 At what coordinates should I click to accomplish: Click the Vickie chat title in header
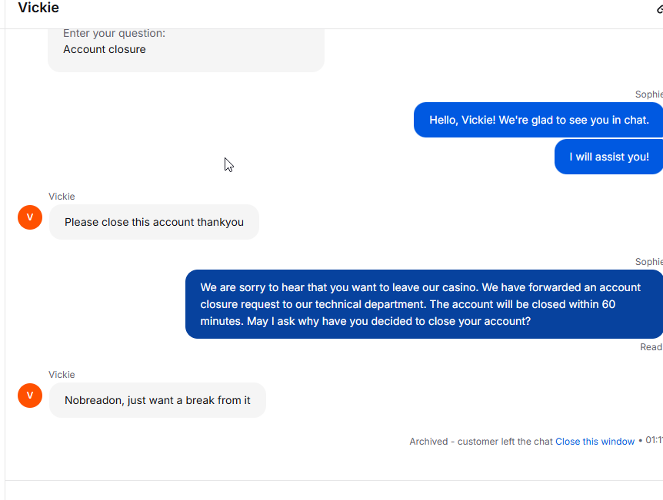pos(38,8)
